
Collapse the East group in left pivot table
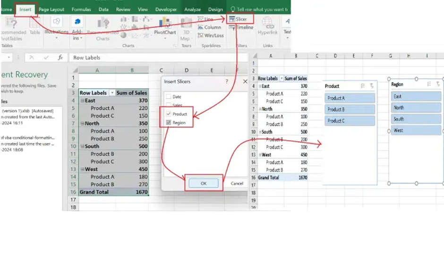point(82,100)
